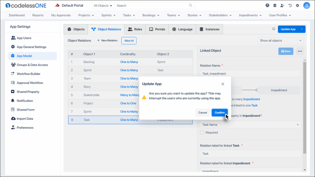The image size is (315, 177).
Task: Open the Workflow Builder settings item
Action: [28, 74]
